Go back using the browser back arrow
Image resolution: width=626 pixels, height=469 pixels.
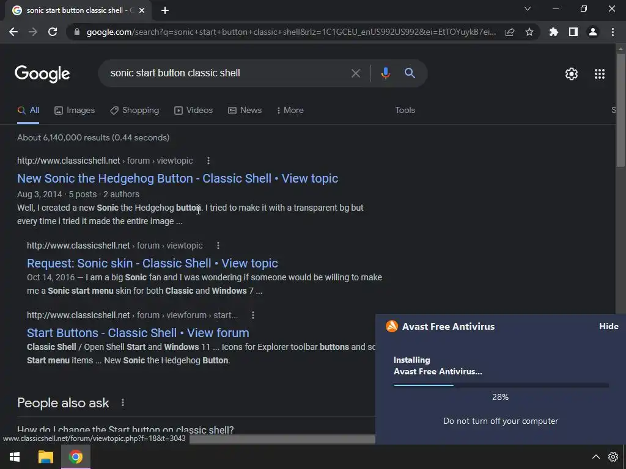tap(13, 32)
